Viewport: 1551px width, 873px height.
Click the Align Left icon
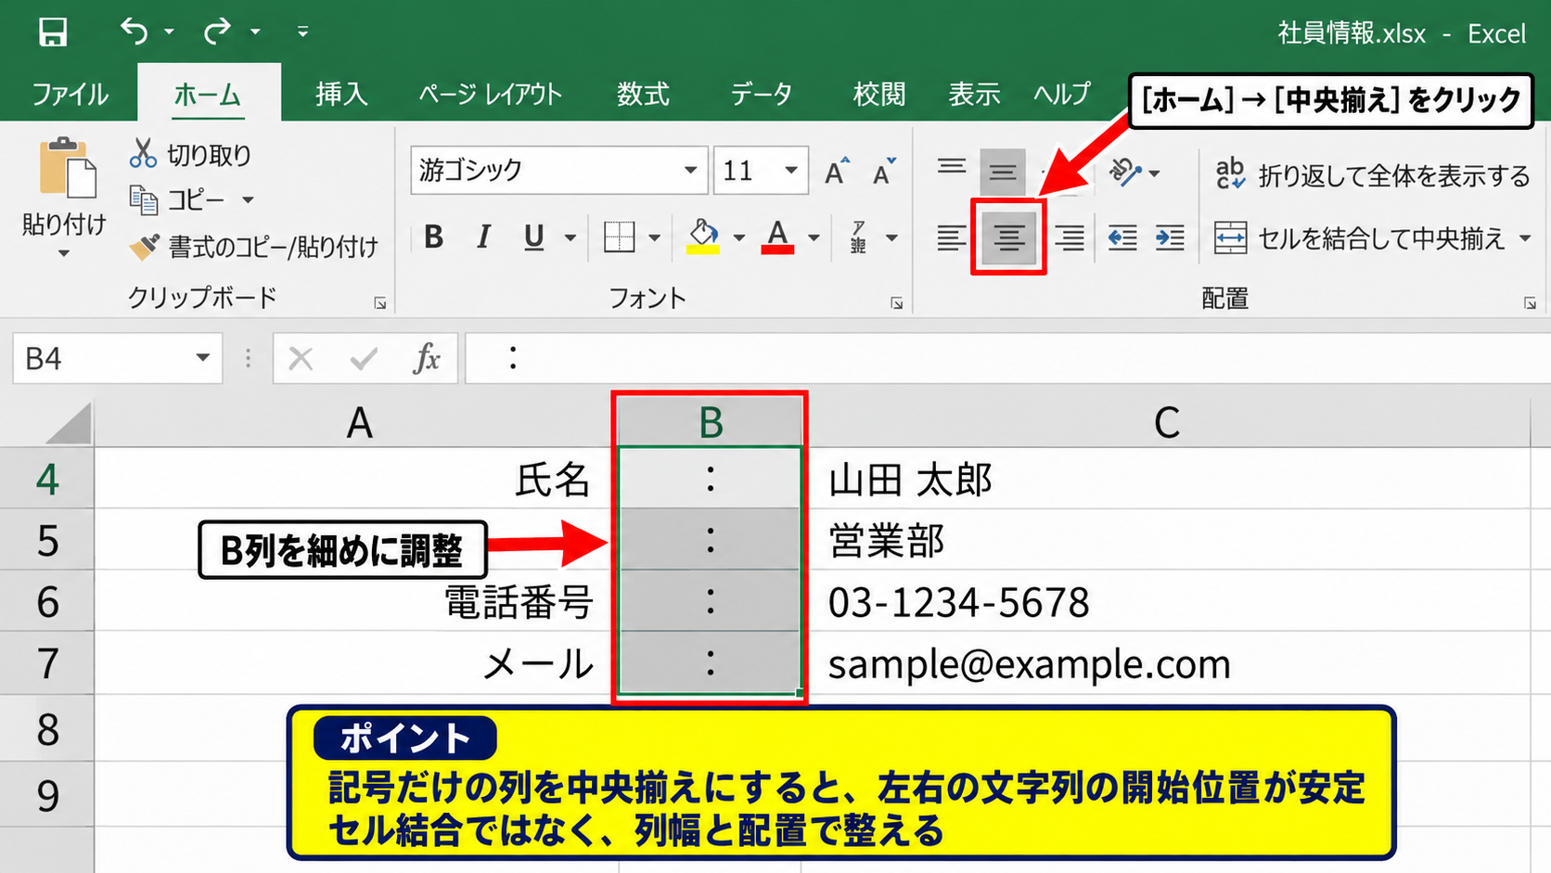(951, 238)
